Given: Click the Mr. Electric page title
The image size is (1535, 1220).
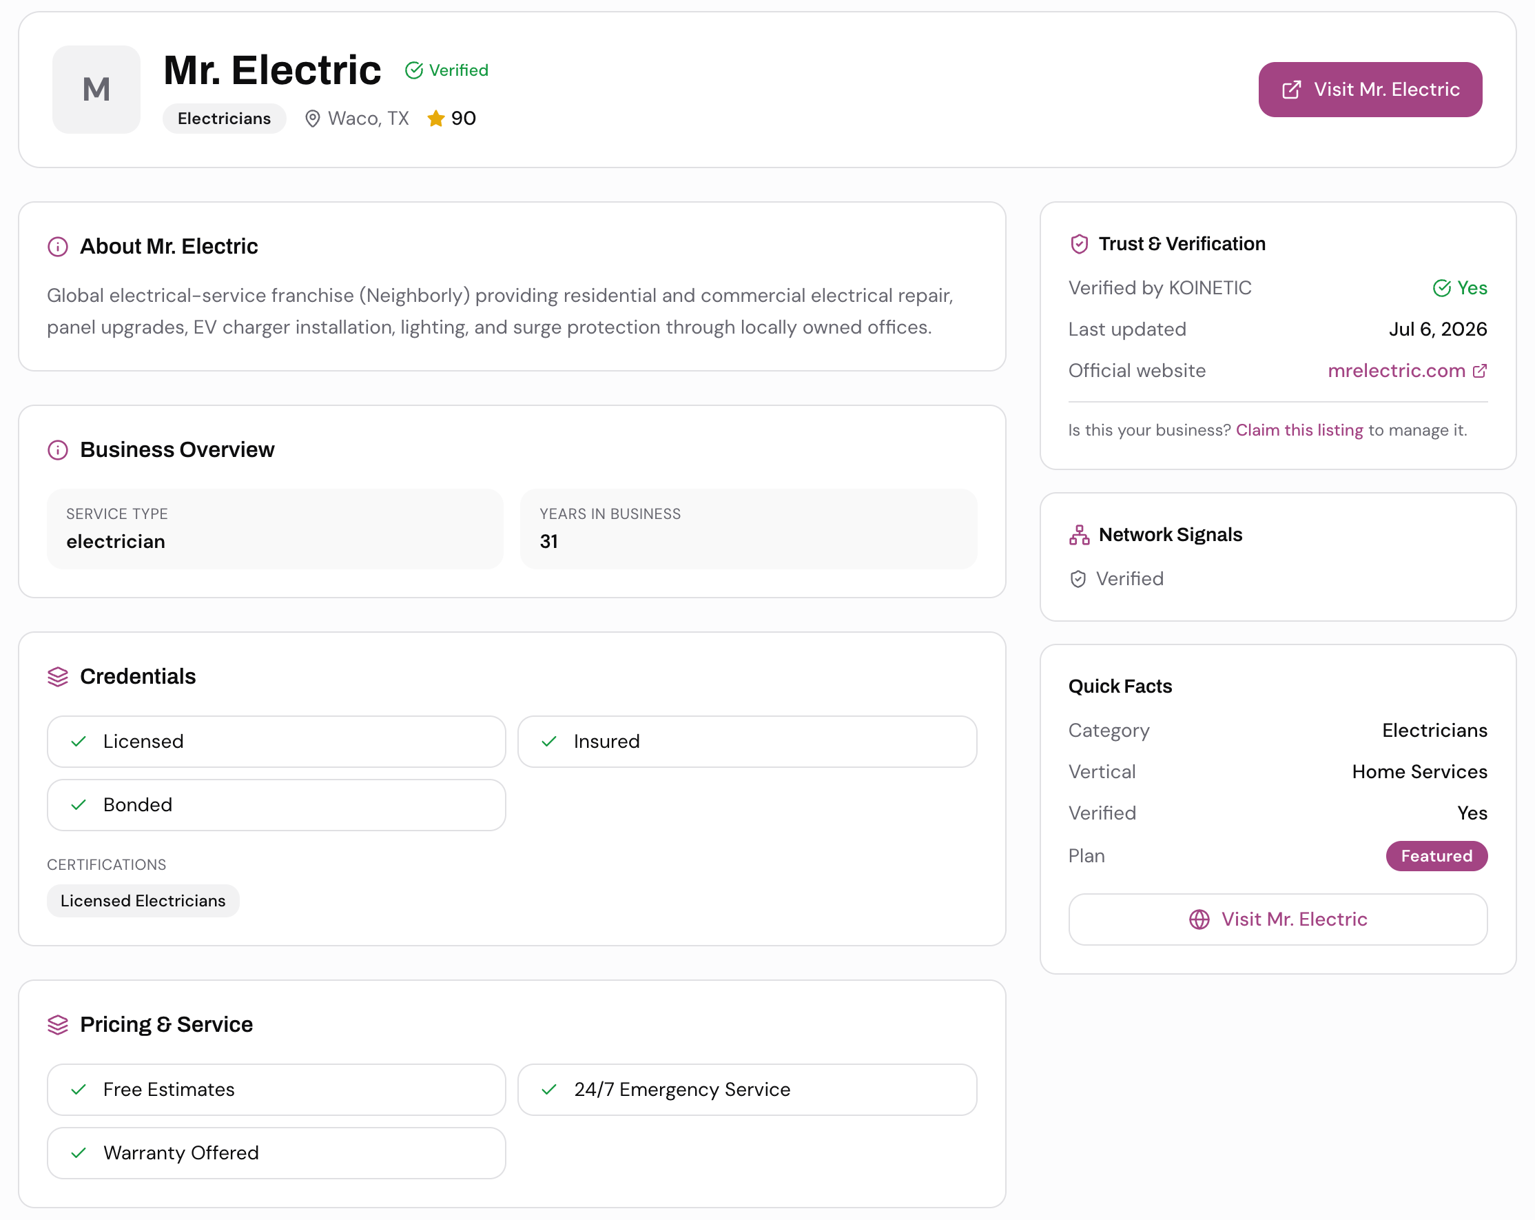Looking at the screenshot, I should [x=272, y=70].
